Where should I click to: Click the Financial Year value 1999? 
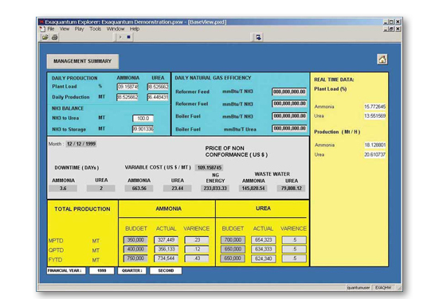tap(102, 270)
